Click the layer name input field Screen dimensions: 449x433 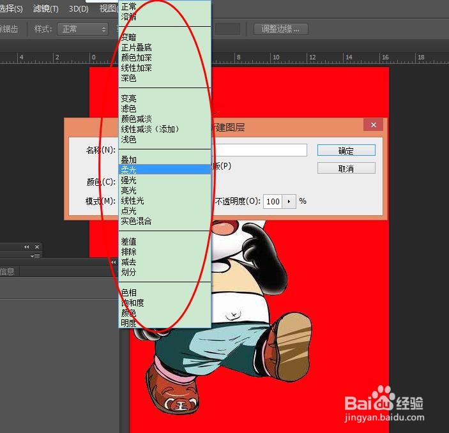pyautogui.click(x=259, y=150)
